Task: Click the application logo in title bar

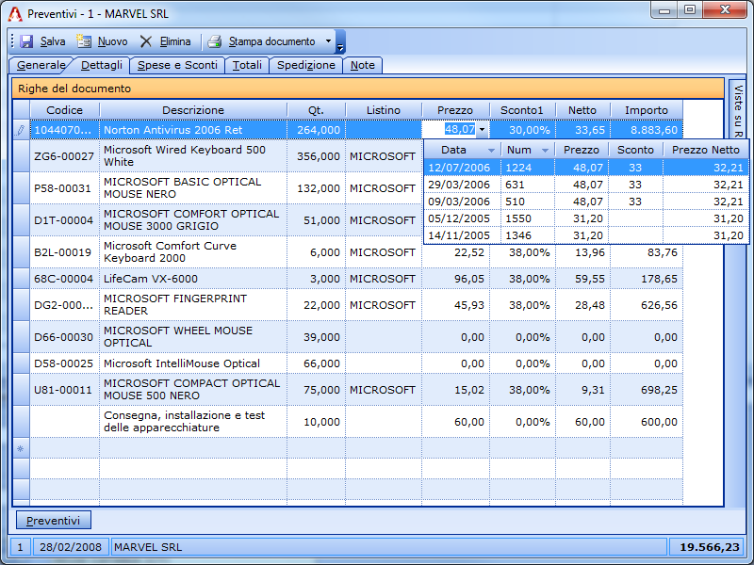Action: (x=15, y=14)
